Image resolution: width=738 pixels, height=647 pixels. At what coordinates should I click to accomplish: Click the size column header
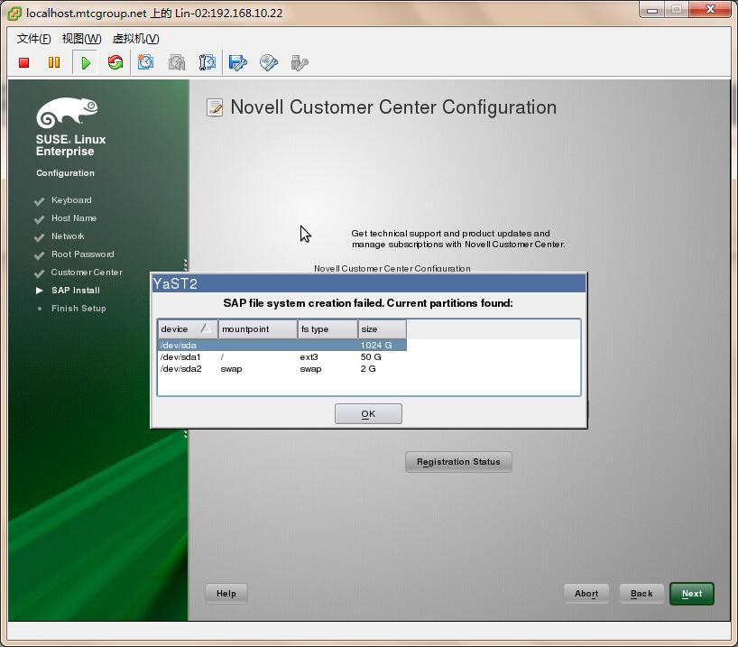click(x=383, y=329)
